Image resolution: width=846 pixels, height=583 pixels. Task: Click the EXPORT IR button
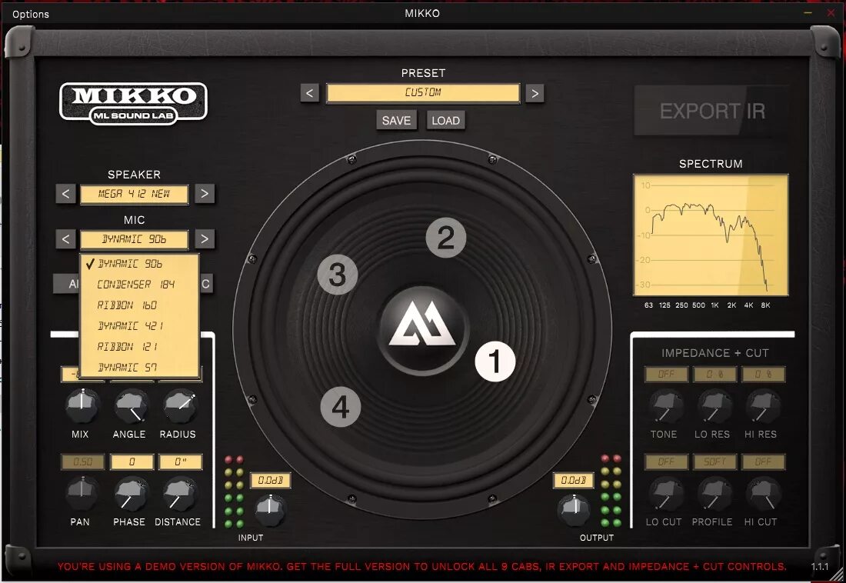tap(712, 111)
